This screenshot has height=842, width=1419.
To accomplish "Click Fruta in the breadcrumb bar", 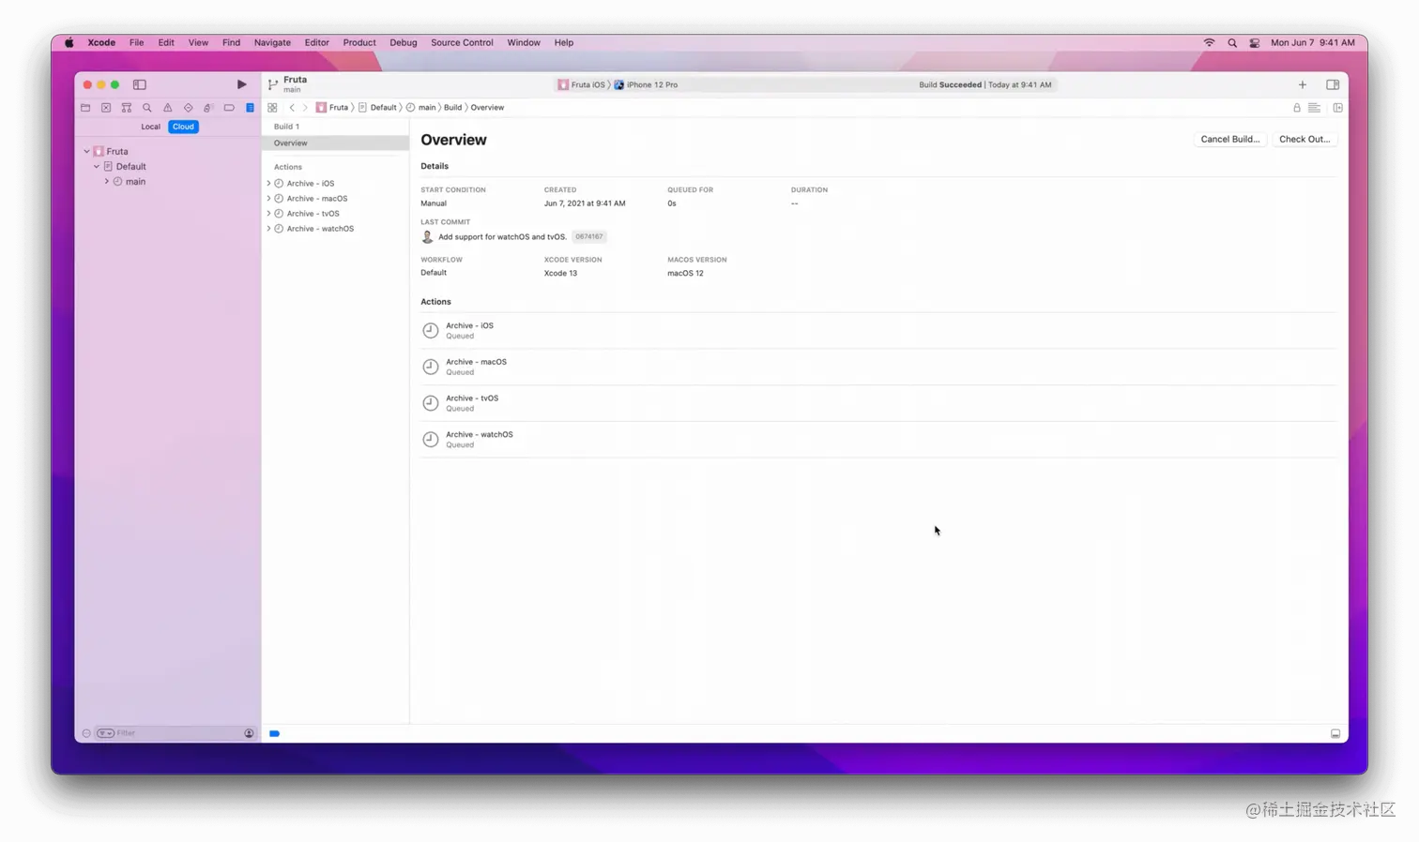I will point(332,108).
